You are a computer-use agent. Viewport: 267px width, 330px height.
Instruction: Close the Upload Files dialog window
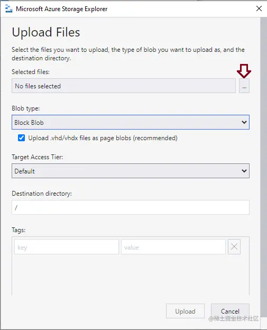coord(259,8)
